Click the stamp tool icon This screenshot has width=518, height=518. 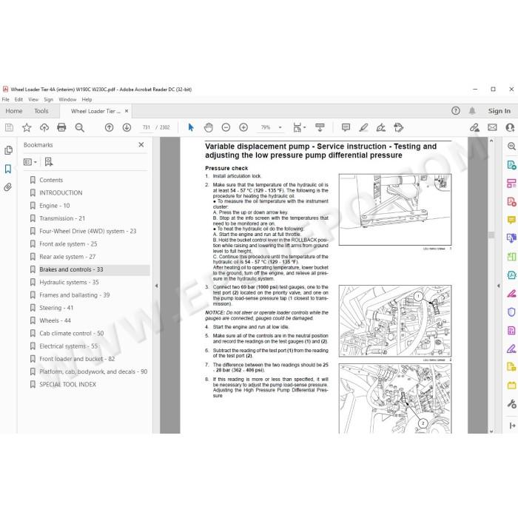pos(399,127)
